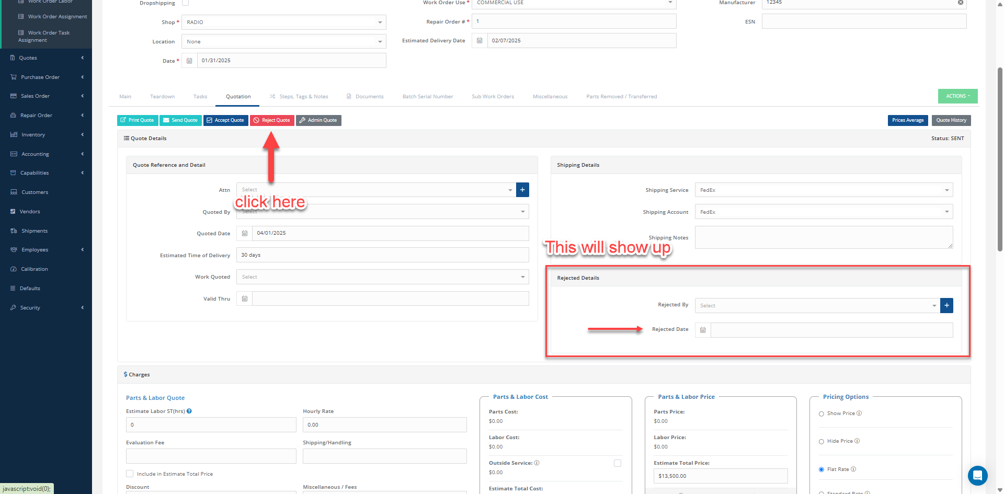Image resolution: width=1004 pixels, height=494 pixels.
Task: Click Estimate Labor help question icon
Action: tap(189, 411)
